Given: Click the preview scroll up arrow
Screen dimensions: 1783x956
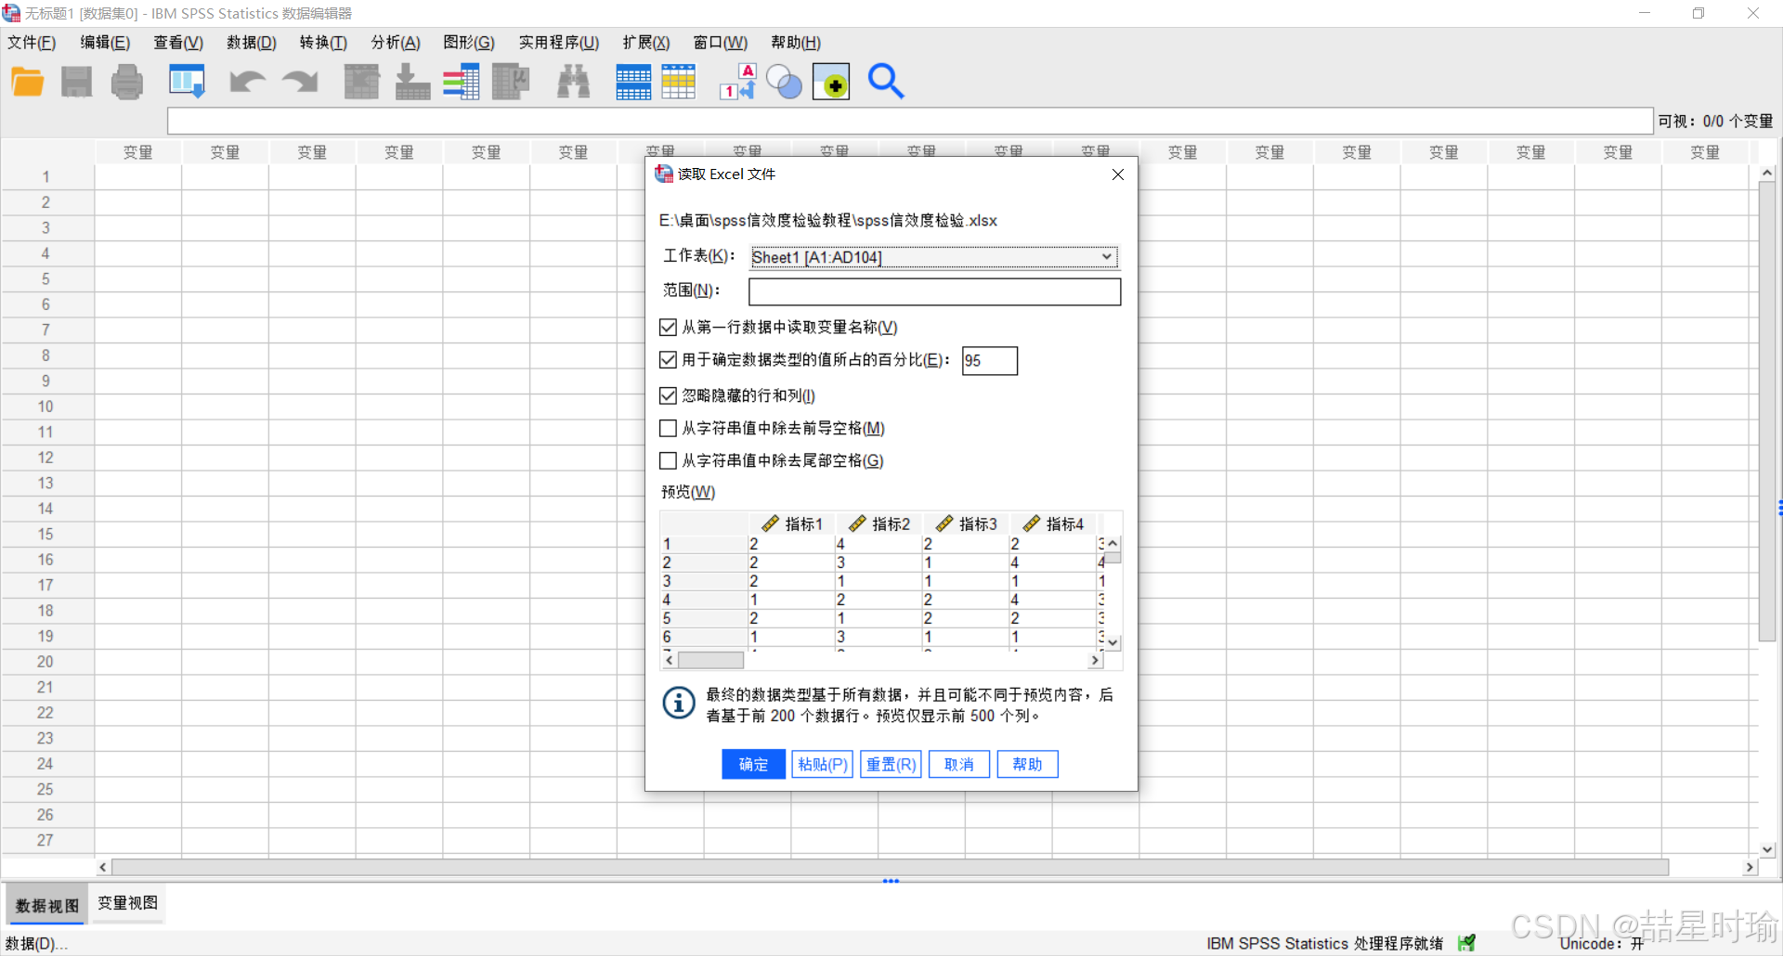Looking at the screenshot, I should click(x=1113, y=544).
